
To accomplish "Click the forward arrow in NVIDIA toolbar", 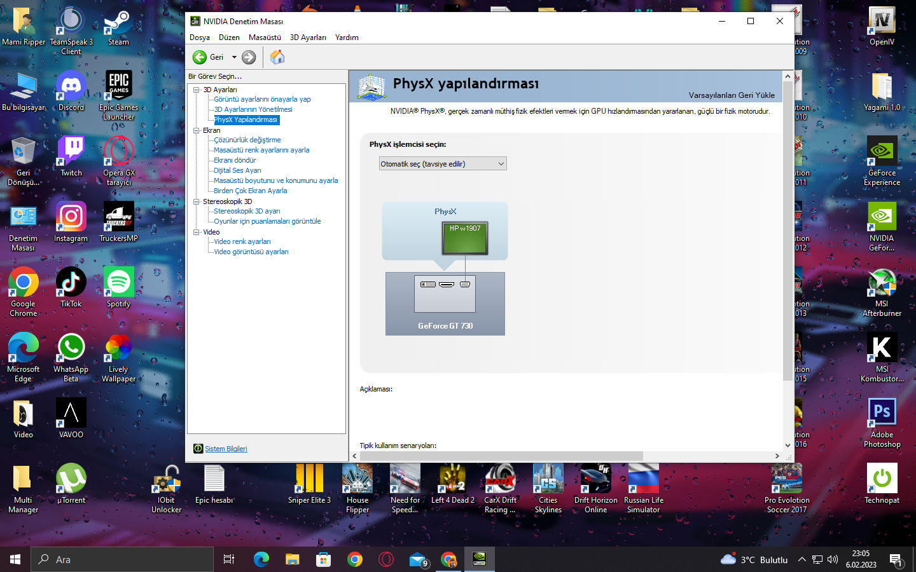I will (x=249, y=57).
